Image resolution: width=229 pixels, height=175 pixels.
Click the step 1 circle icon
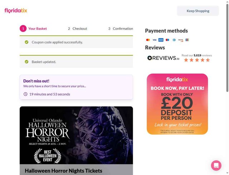23,29
